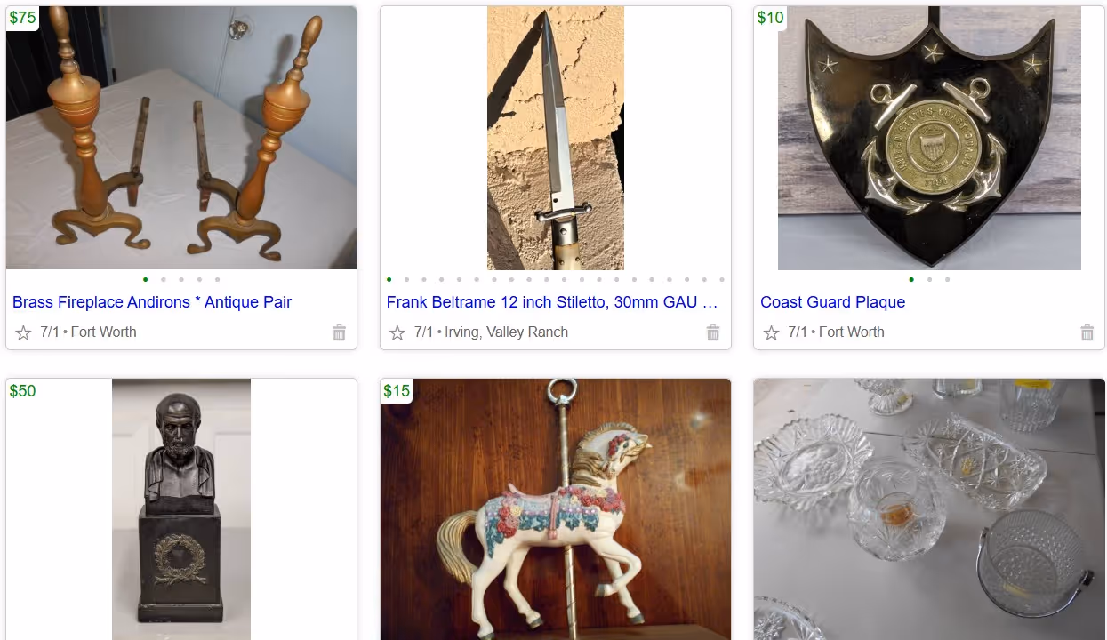Screen dimensions: 1107x640
Task: Open the carousel horse photo listing
Action: click(x=556, y=509)
